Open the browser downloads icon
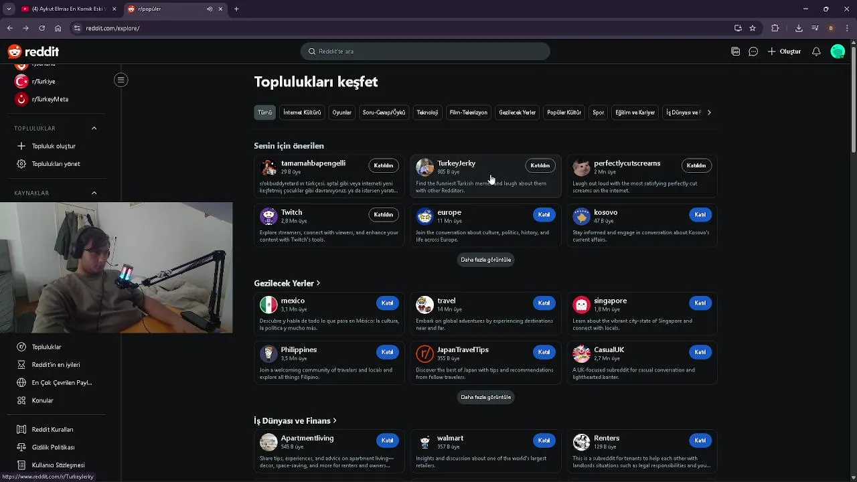This screenshot has height=482, width=857. pos(799,28)
